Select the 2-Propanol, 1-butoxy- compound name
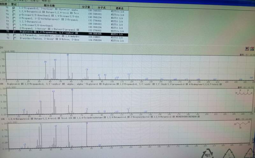The width and height of the screenshot is (255, 158). pyautogui.click(x=49, y=29)
